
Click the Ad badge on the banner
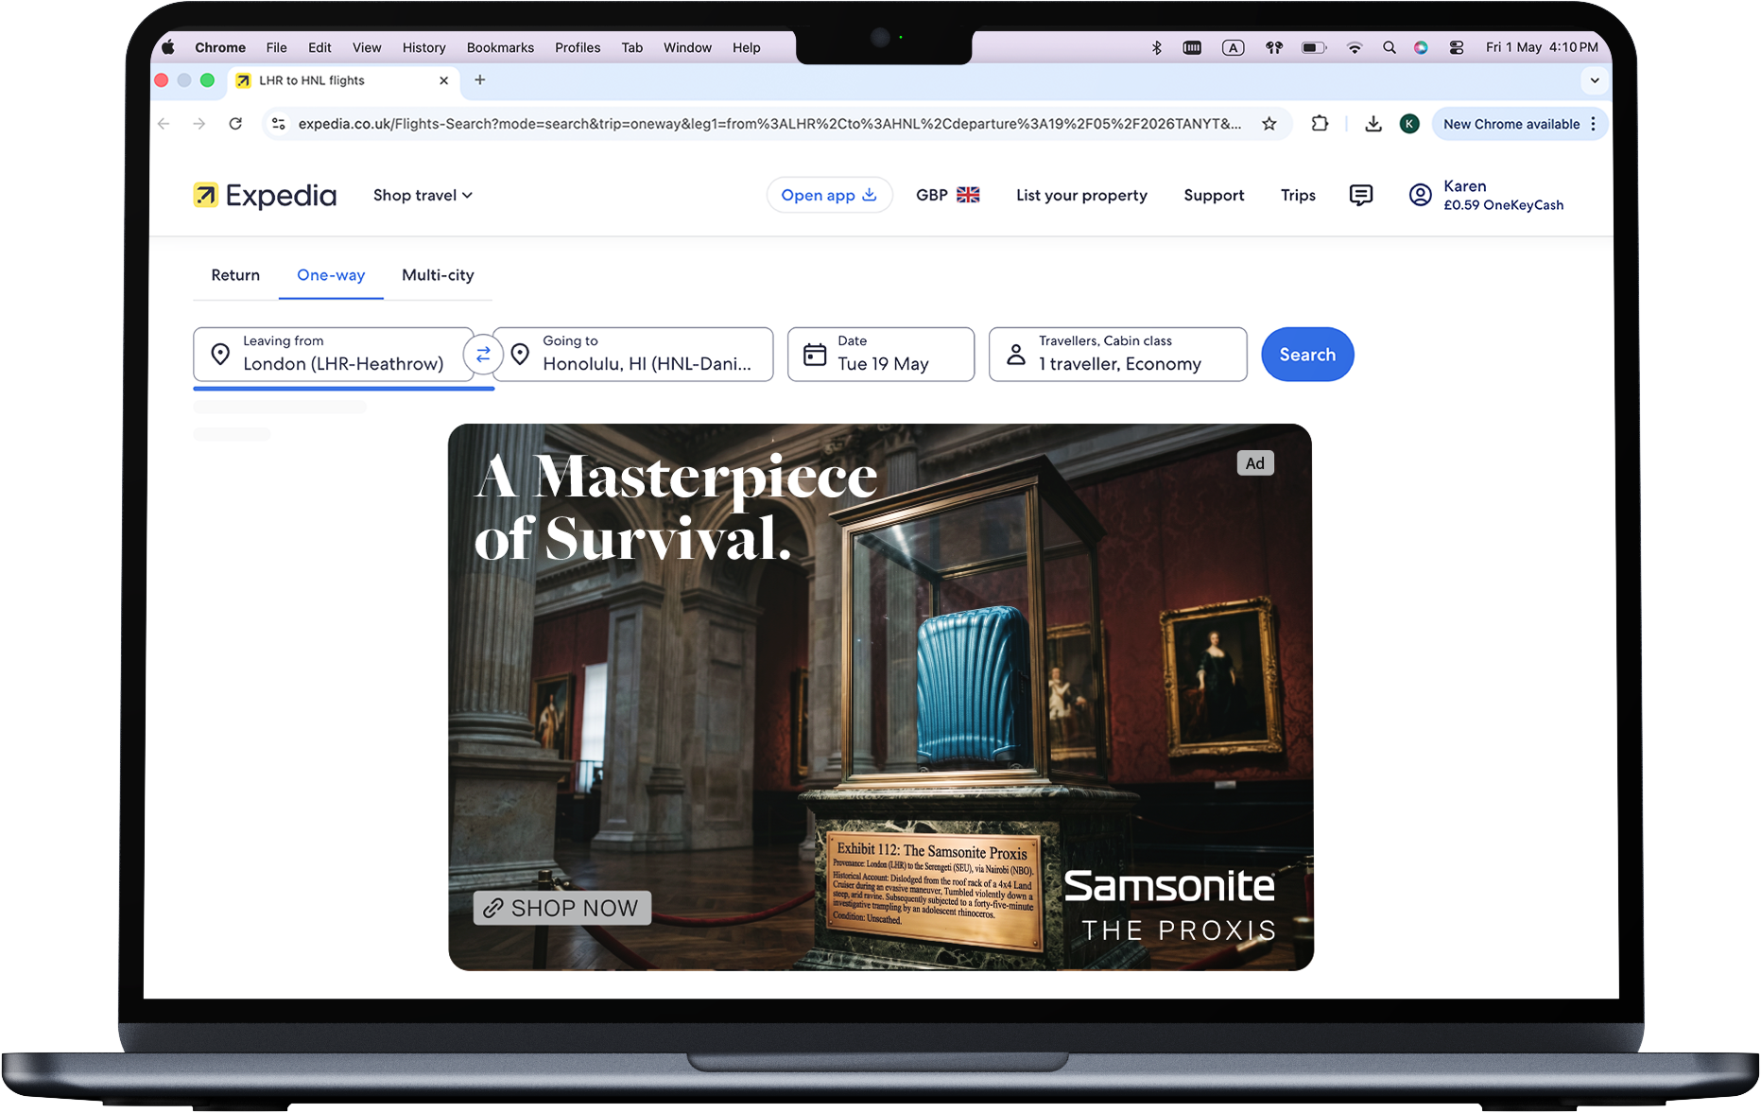pos(1255,463)
